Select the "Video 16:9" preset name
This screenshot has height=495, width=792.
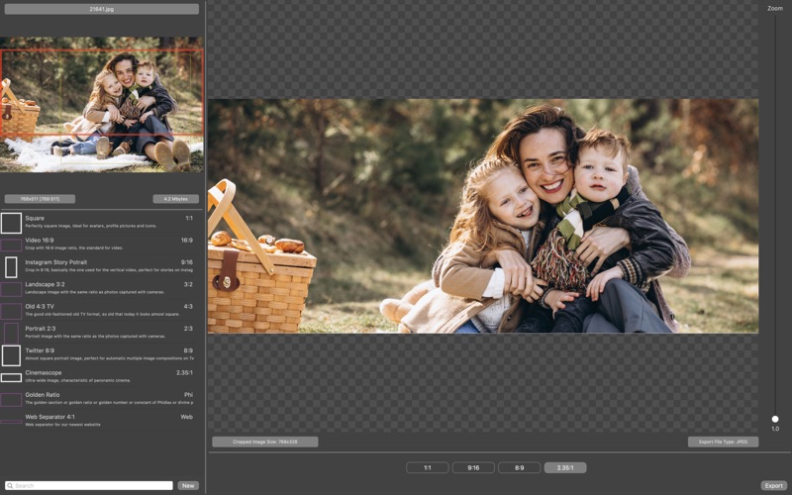(40, 240)
